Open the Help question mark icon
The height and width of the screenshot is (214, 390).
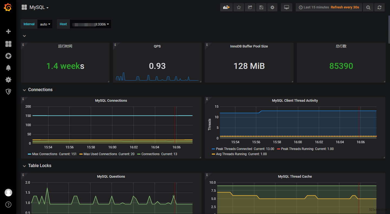[x=8, y=205]
